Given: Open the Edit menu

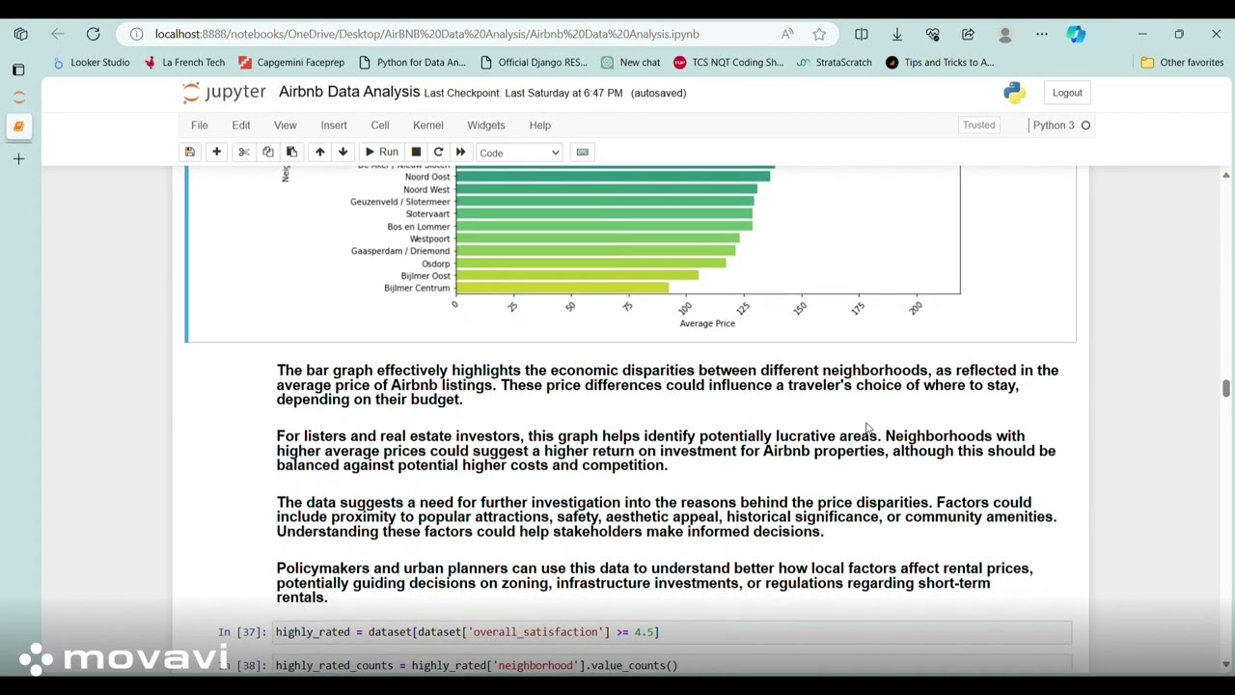Looking at the screenshot, I should coord(241,125).
